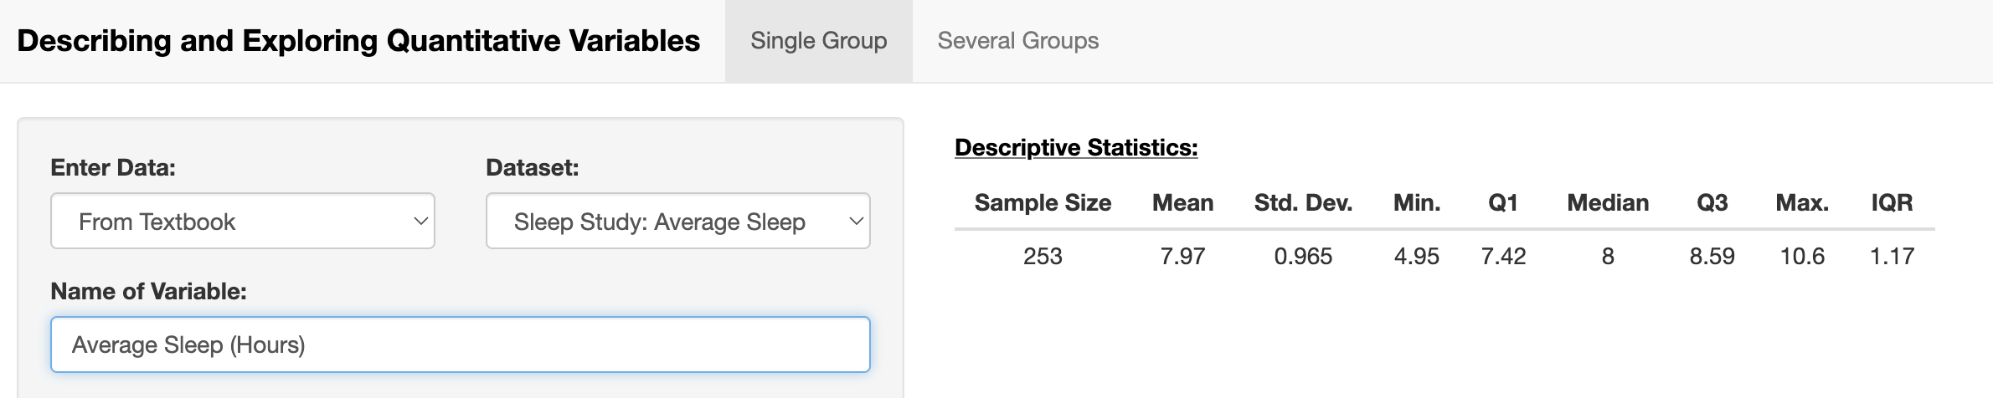The height and width of the screenshot is (398, 1993).
Task: Click the standard deviation value 0.965
Action: click(1303, 256)
